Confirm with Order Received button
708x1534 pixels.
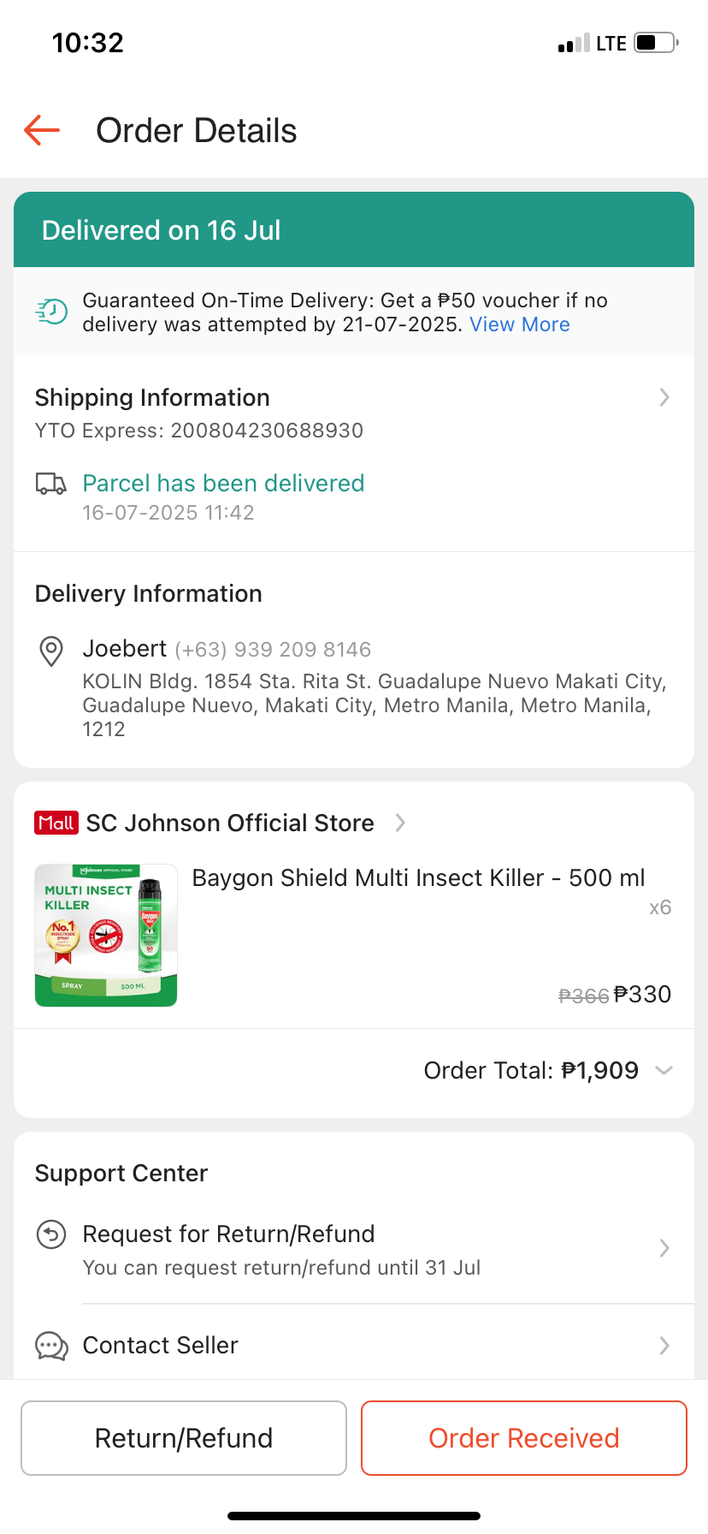coord(523,1438)
